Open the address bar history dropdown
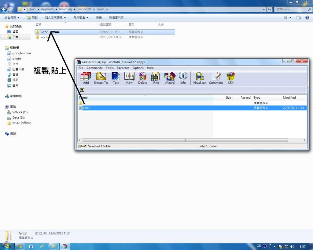The image size is (313, 250). click(264, 9)
